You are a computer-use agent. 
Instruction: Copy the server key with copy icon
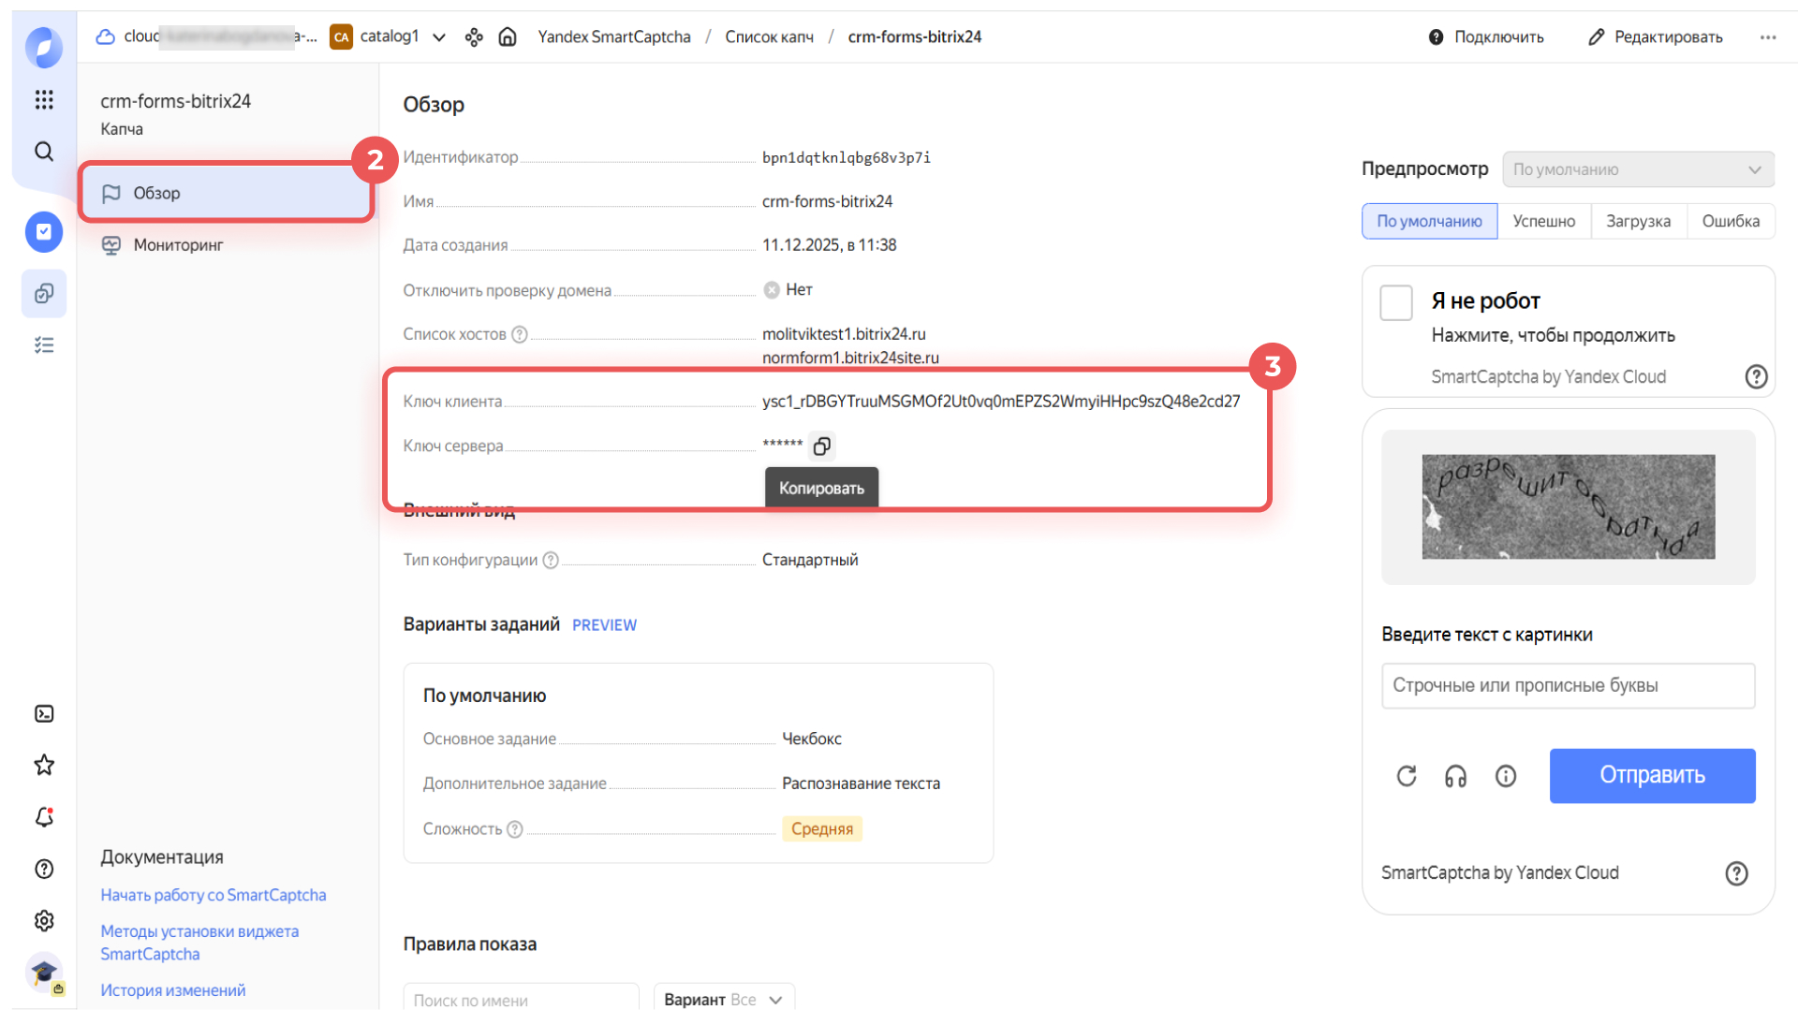coord(821,446)
